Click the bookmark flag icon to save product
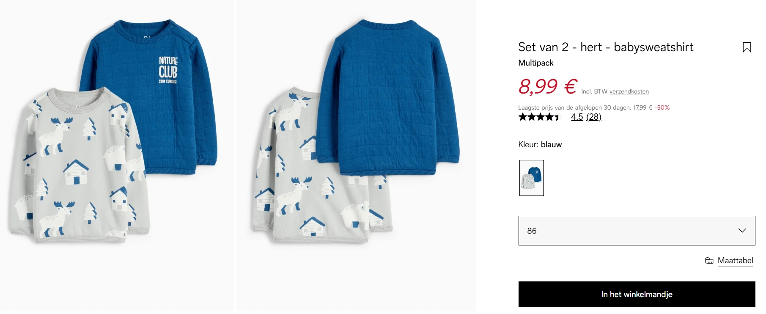766x314 pixels. click(747, 47)
